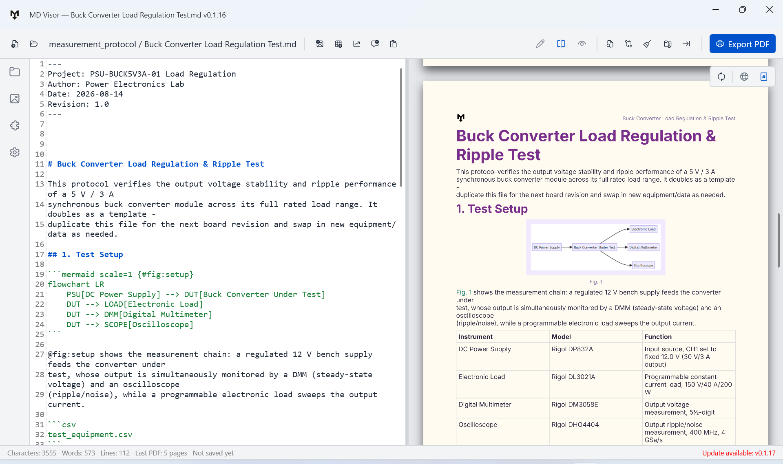The height and width of the screenshot is (464, 783).
Task: Click the measurement_protocol file path breadcrumb
Action: click(173, 44)
